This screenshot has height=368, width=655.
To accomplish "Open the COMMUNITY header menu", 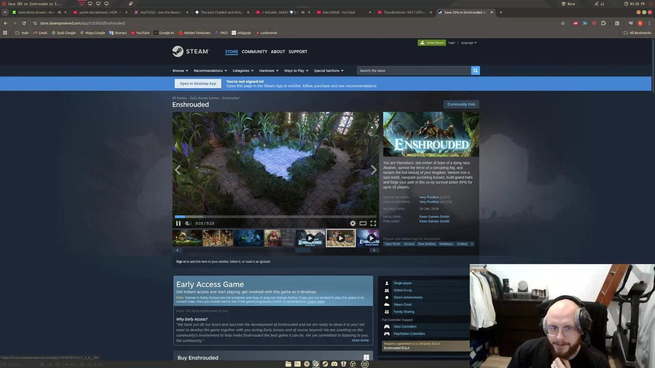I will pyautogui.click(x=254, y=52).
